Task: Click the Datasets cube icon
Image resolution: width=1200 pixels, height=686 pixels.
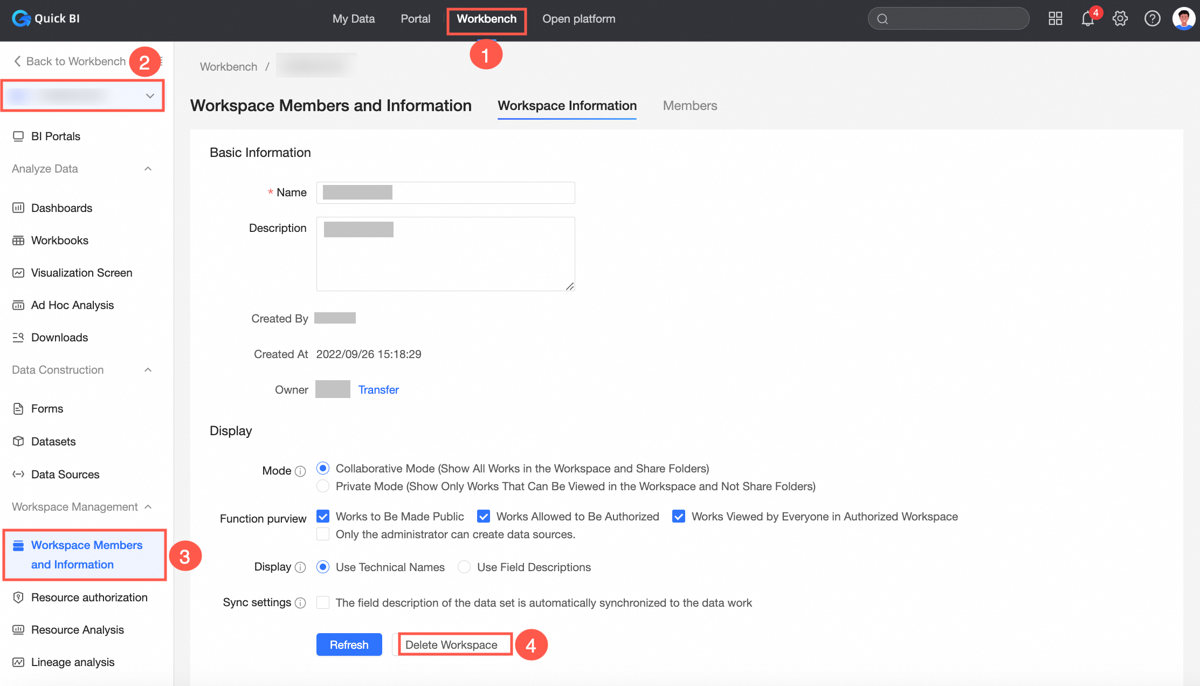Action: point(18,442)
